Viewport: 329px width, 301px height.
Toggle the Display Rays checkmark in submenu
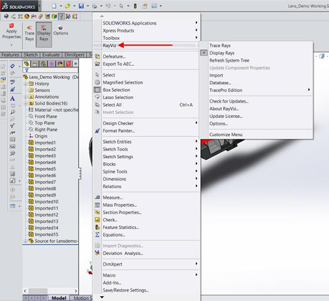pyautogui.click(x=203, y=53)
